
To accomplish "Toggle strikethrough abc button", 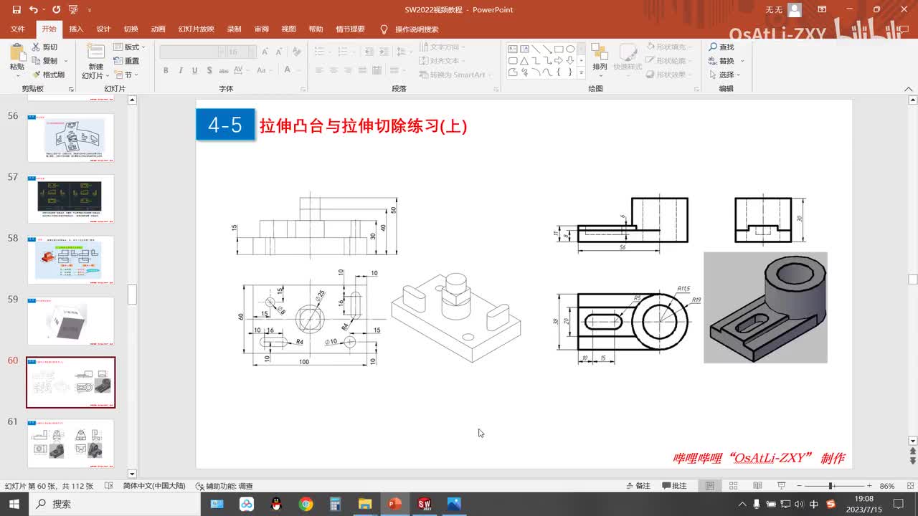I will (225, 70).
